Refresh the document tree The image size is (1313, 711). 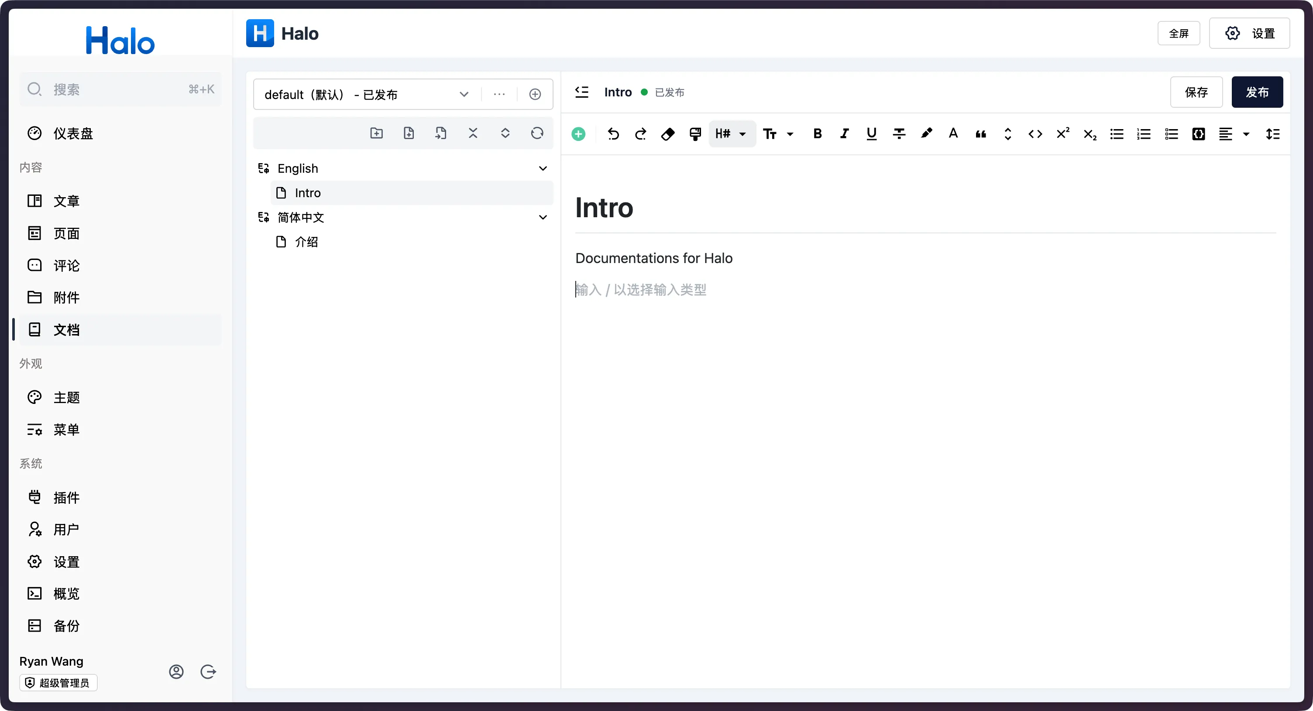point(537,133)
